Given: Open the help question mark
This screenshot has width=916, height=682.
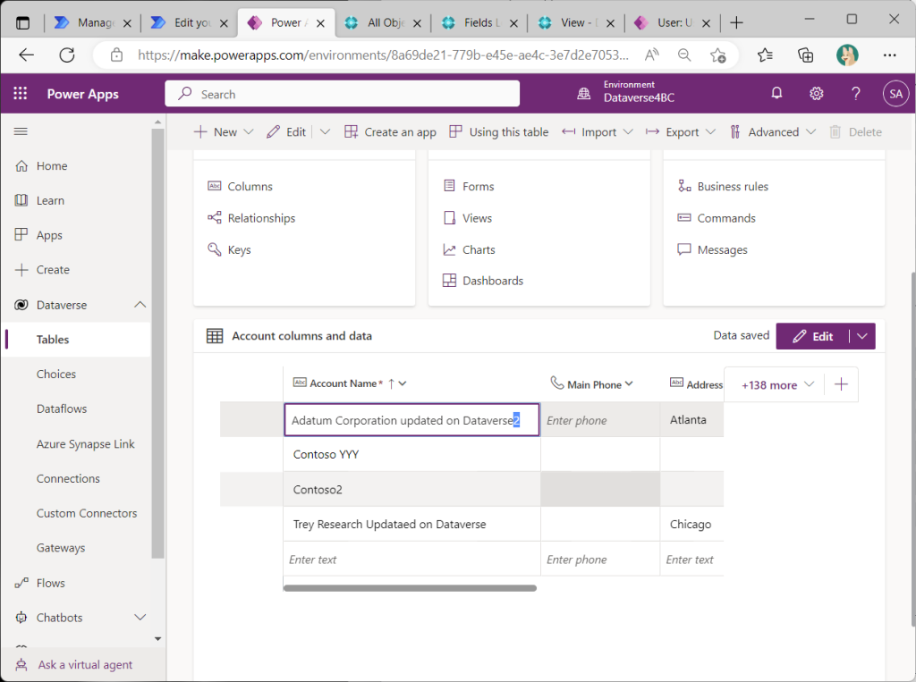Looking at the screenshot, I should pyautogui.click(x=856, y=94).
